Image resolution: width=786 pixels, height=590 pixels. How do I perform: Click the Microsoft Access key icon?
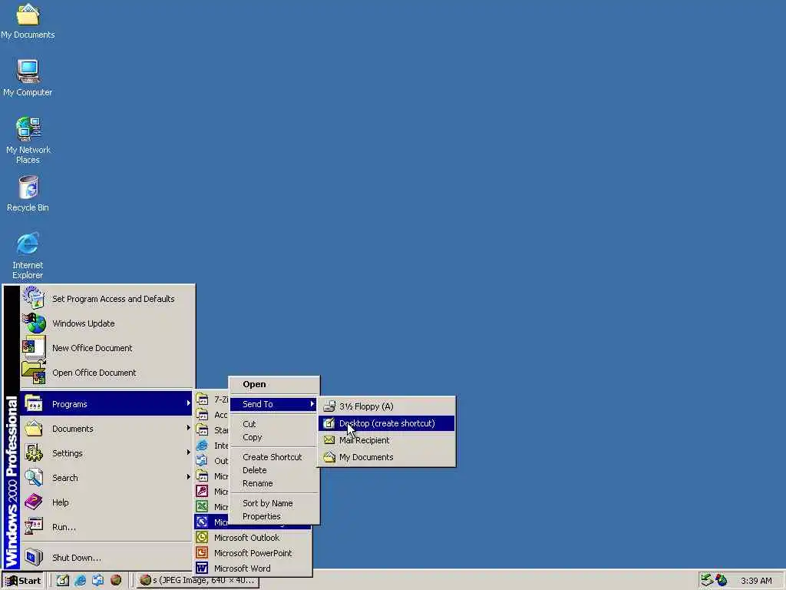click(202, 491)
